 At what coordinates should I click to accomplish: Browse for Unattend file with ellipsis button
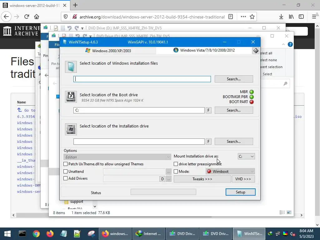(168, 172)
